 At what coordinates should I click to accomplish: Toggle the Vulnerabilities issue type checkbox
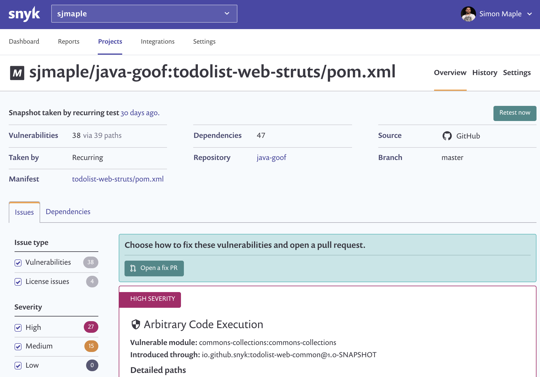[x=18, y=263]
